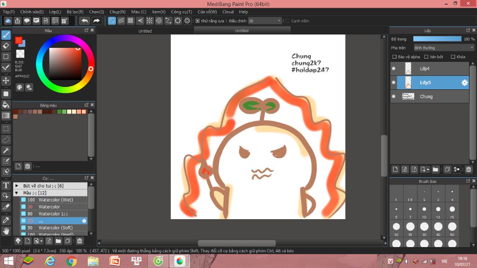Screen dimensions: 477x268
Task: Click the transparent color swatch
Action: click(x=20, y=54)
